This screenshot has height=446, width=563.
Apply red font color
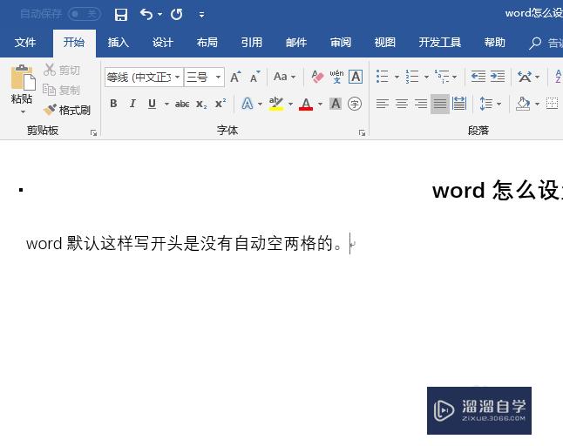[306, 104]
